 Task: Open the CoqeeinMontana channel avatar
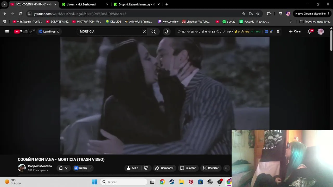pyautogui.click(x=22, y=168)
